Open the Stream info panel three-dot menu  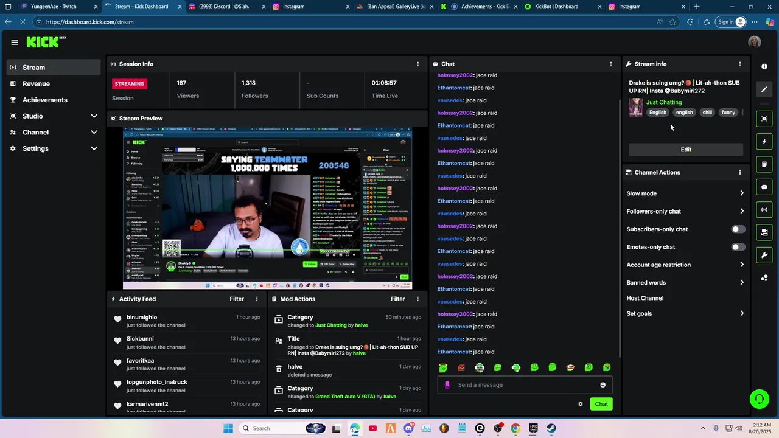click(740, 64)
